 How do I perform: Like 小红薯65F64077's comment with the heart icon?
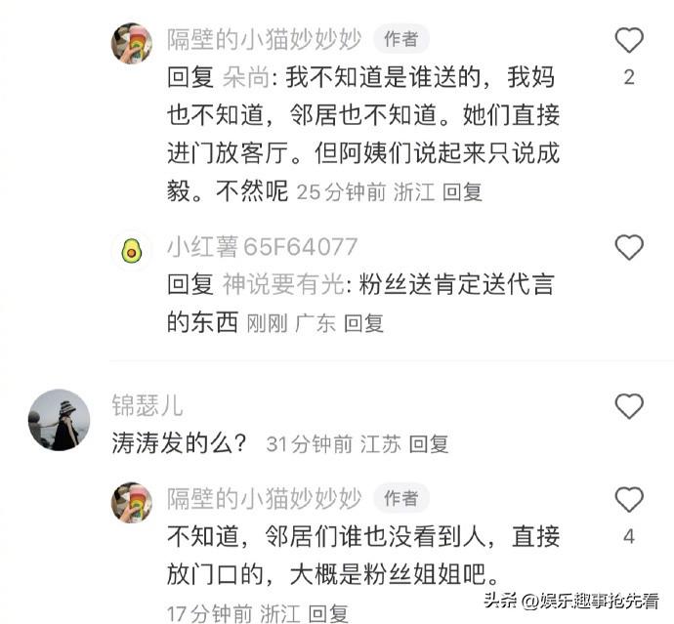click(x=629, y=247)
